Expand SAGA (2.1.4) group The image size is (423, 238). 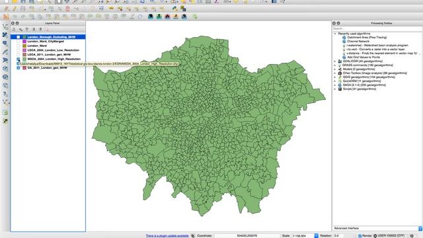(335, 85)
